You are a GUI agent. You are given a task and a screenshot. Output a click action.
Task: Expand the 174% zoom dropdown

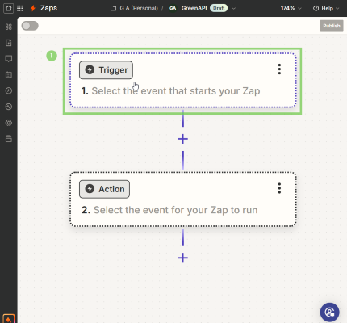(291, 8)
